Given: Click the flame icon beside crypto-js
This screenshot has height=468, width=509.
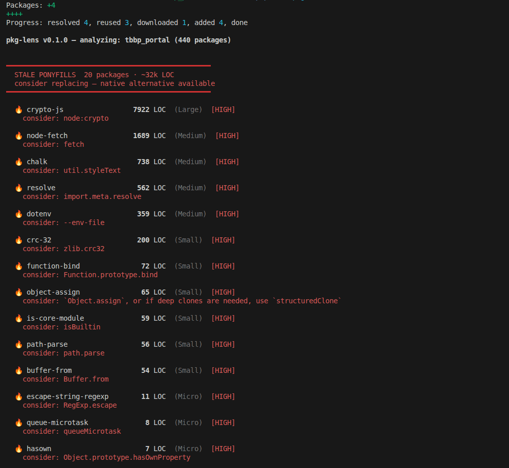Looking at the screenshot, I should 19,109.
